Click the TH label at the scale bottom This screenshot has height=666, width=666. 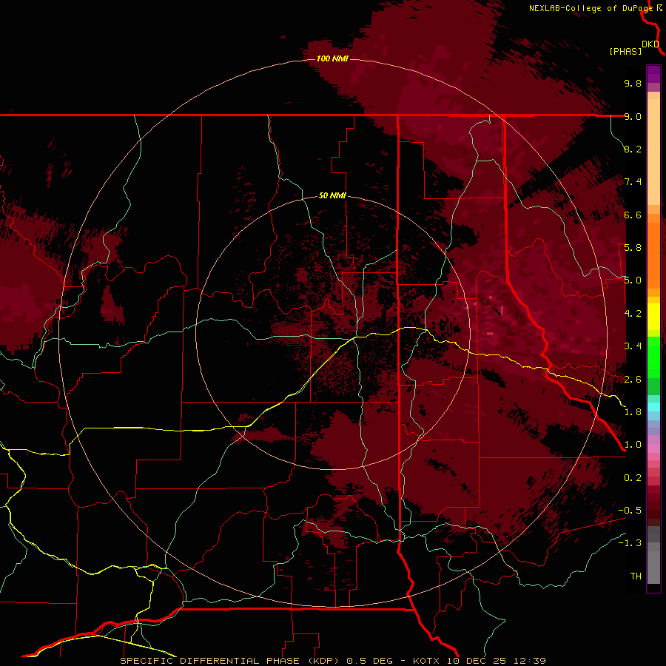point(636,576)
